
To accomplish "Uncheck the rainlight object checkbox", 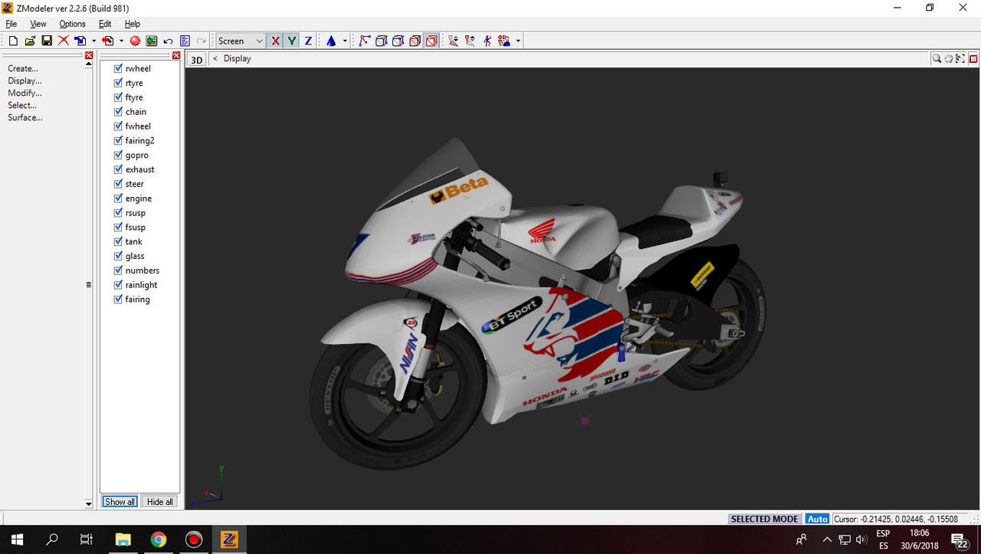I will [118, 285].
